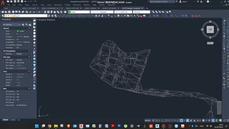
Task: Open the Draw menu
Action: [x=49, y=5]
